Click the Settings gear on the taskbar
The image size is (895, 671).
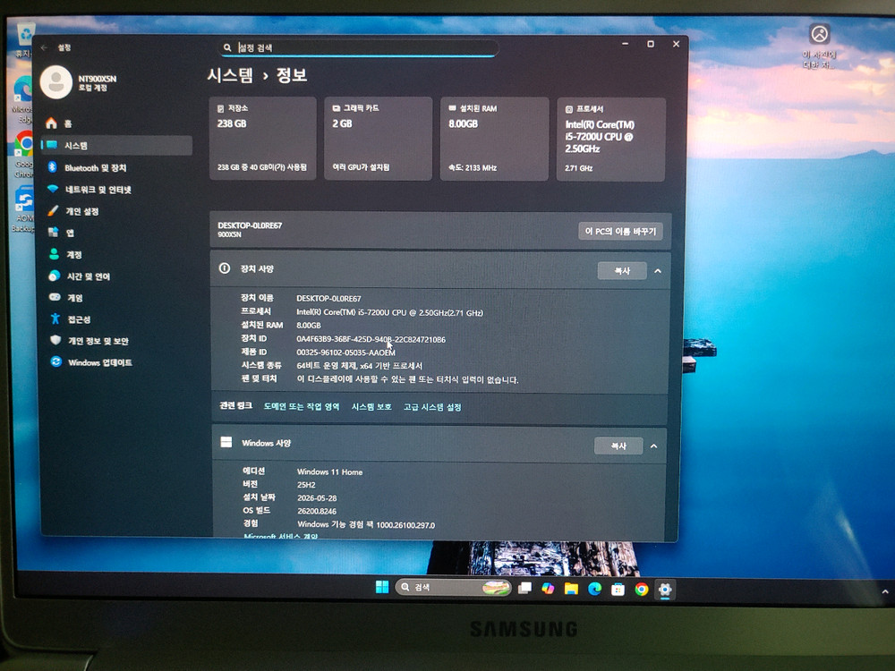click(665, 590)
